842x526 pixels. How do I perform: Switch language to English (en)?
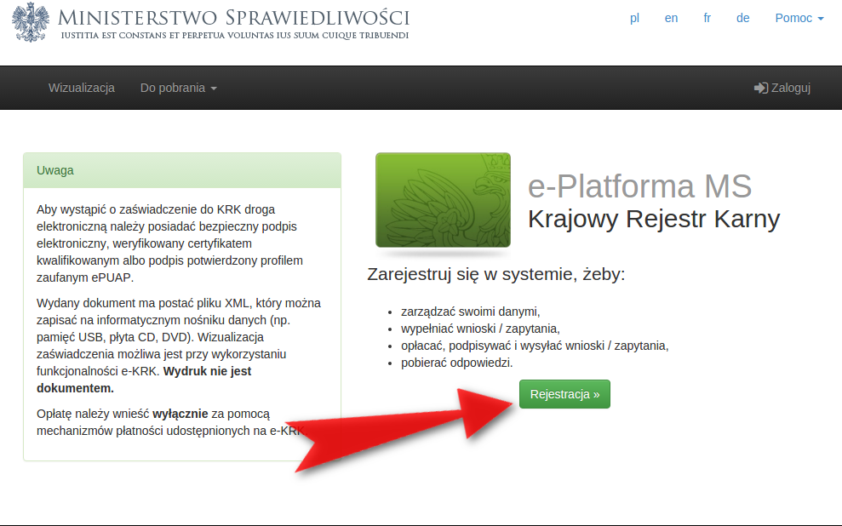click(x=671, y=18)
